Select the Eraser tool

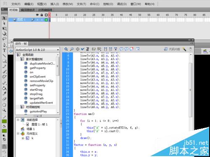pyautogui.click(x=4, y=99)
